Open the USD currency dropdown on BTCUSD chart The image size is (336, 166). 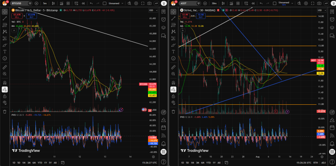click(x=153, y=10)
